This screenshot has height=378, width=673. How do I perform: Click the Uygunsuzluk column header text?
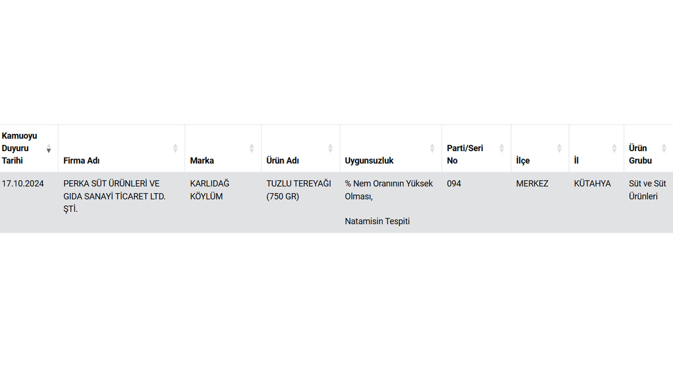[369, 161]
